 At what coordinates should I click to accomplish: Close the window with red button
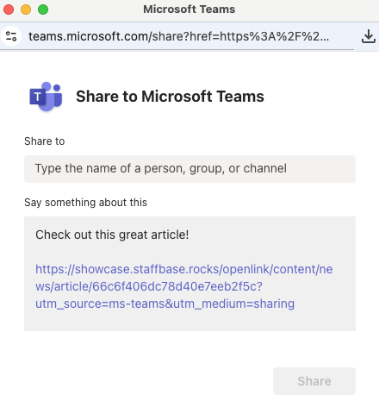9,9
